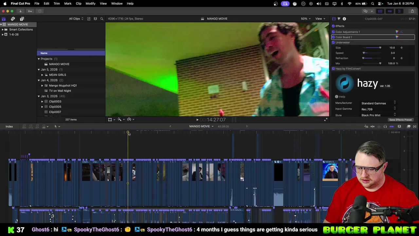Open the keyword editor key button
Screen dimensions: 419x236
pos(30,11)
